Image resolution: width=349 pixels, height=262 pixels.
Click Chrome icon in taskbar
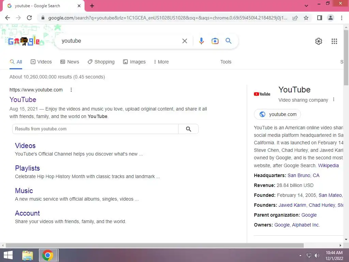[47, 255]
